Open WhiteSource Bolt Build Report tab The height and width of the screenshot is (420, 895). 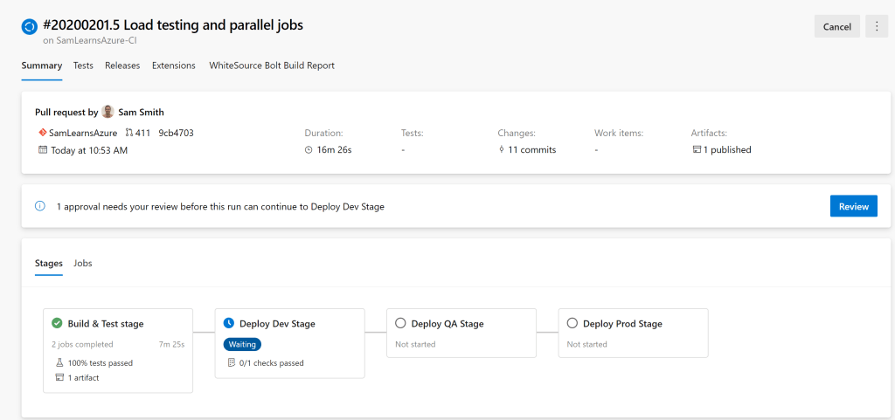tap(271, 65)
